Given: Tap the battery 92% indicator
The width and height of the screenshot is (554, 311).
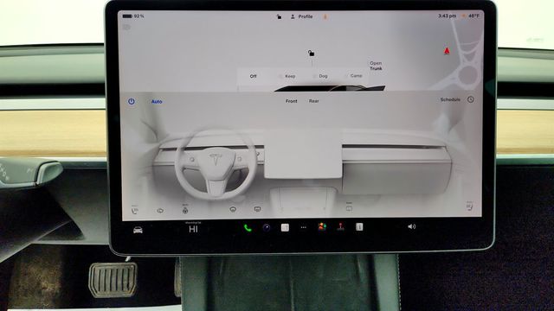Looking at the screenshot, I should [133, 16].
